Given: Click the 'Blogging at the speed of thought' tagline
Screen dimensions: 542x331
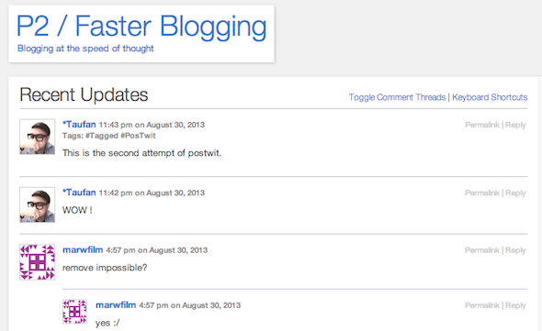Looking at the screenshot, I should 85,49.
